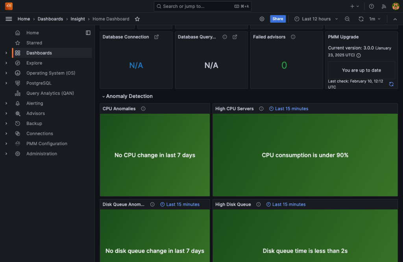Toggle the navigation menu with the hamburger icon
Viewport: 403px width, 262px height.
[9, 18]
